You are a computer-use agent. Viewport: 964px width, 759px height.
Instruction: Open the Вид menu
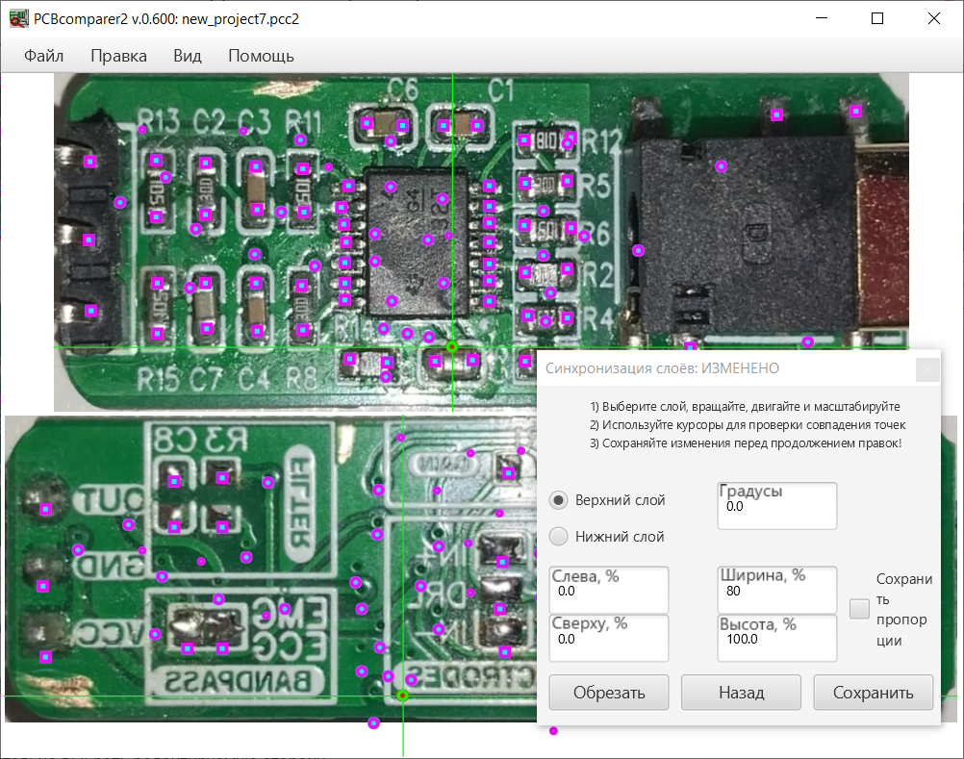pos(188,56)
